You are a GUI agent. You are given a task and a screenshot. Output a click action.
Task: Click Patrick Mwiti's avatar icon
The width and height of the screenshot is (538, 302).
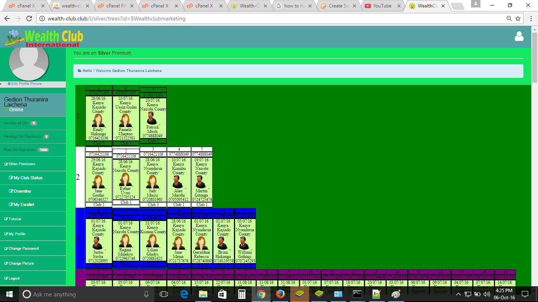152,118
